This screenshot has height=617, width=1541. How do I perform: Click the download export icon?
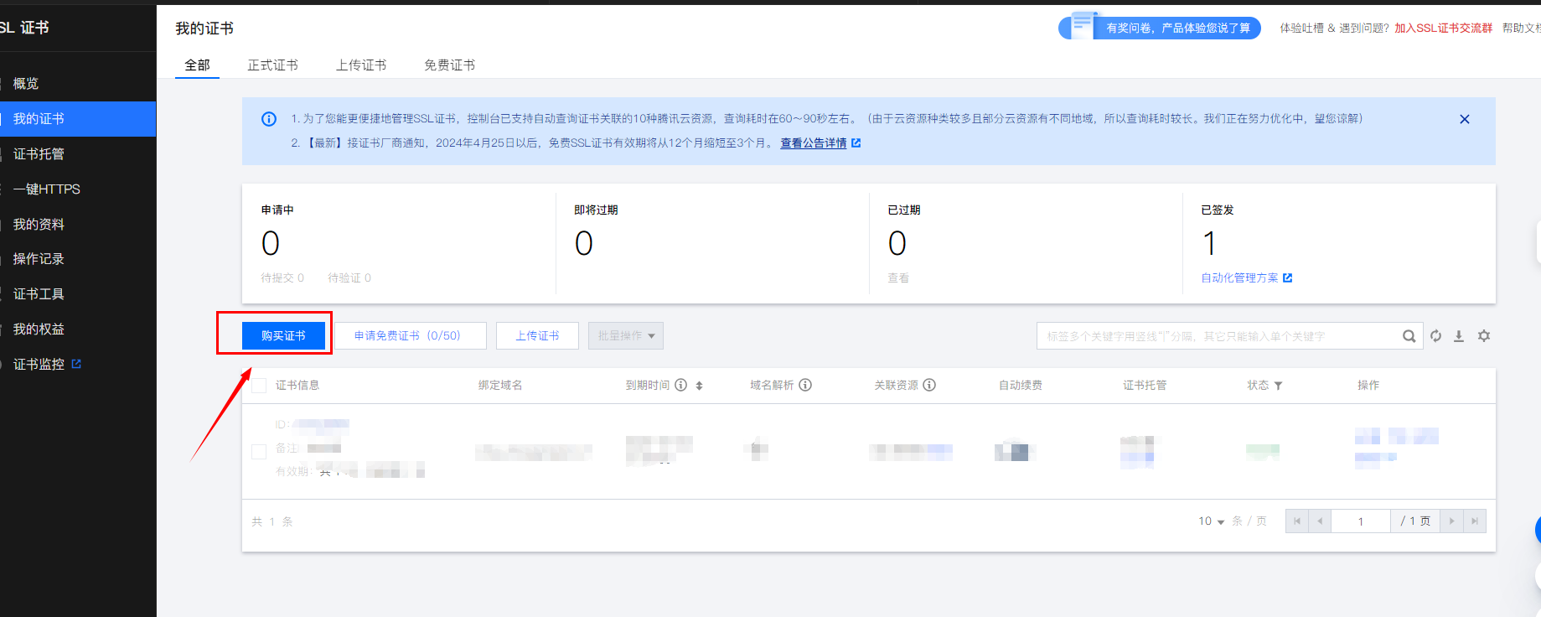tap(1459, 336)
